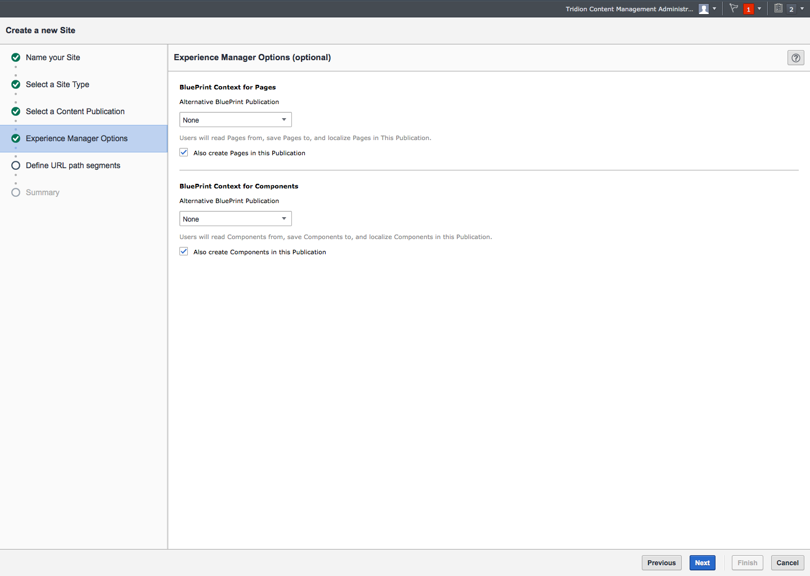Screen dimensions: 810x576
Task: Click the tasks count badge showing 2
Action: [791, 9]
